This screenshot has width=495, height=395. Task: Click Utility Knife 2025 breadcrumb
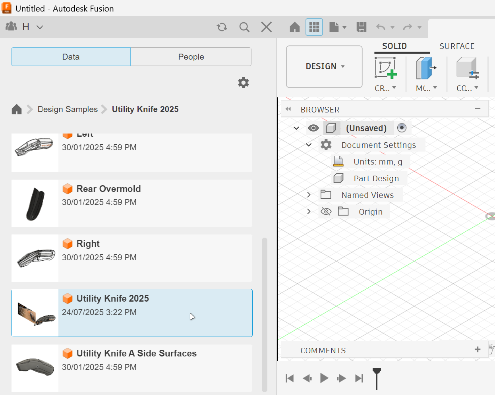[x=145, y=109]
